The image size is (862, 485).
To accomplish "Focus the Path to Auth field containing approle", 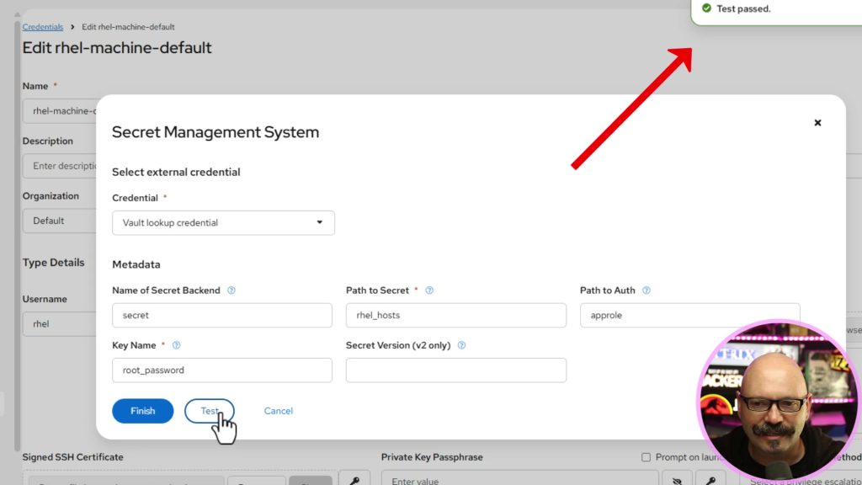I will click(690, 315).
